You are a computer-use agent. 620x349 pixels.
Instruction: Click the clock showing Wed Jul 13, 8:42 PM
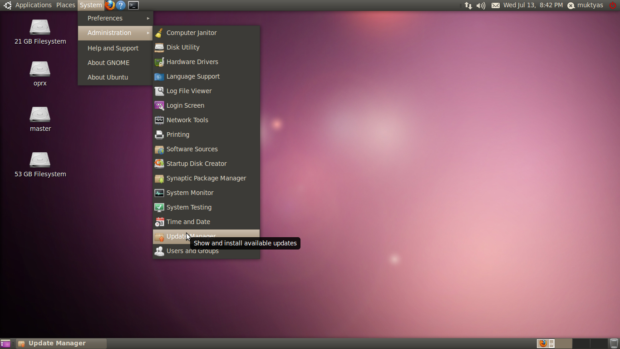533,5
